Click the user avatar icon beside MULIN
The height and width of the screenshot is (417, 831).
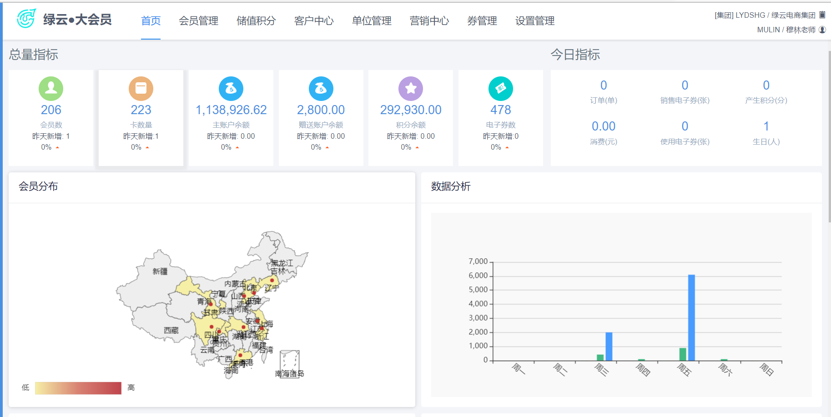(x=822, y=30)
